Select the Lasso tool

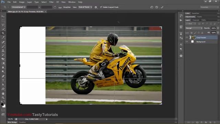coord(3,25)
